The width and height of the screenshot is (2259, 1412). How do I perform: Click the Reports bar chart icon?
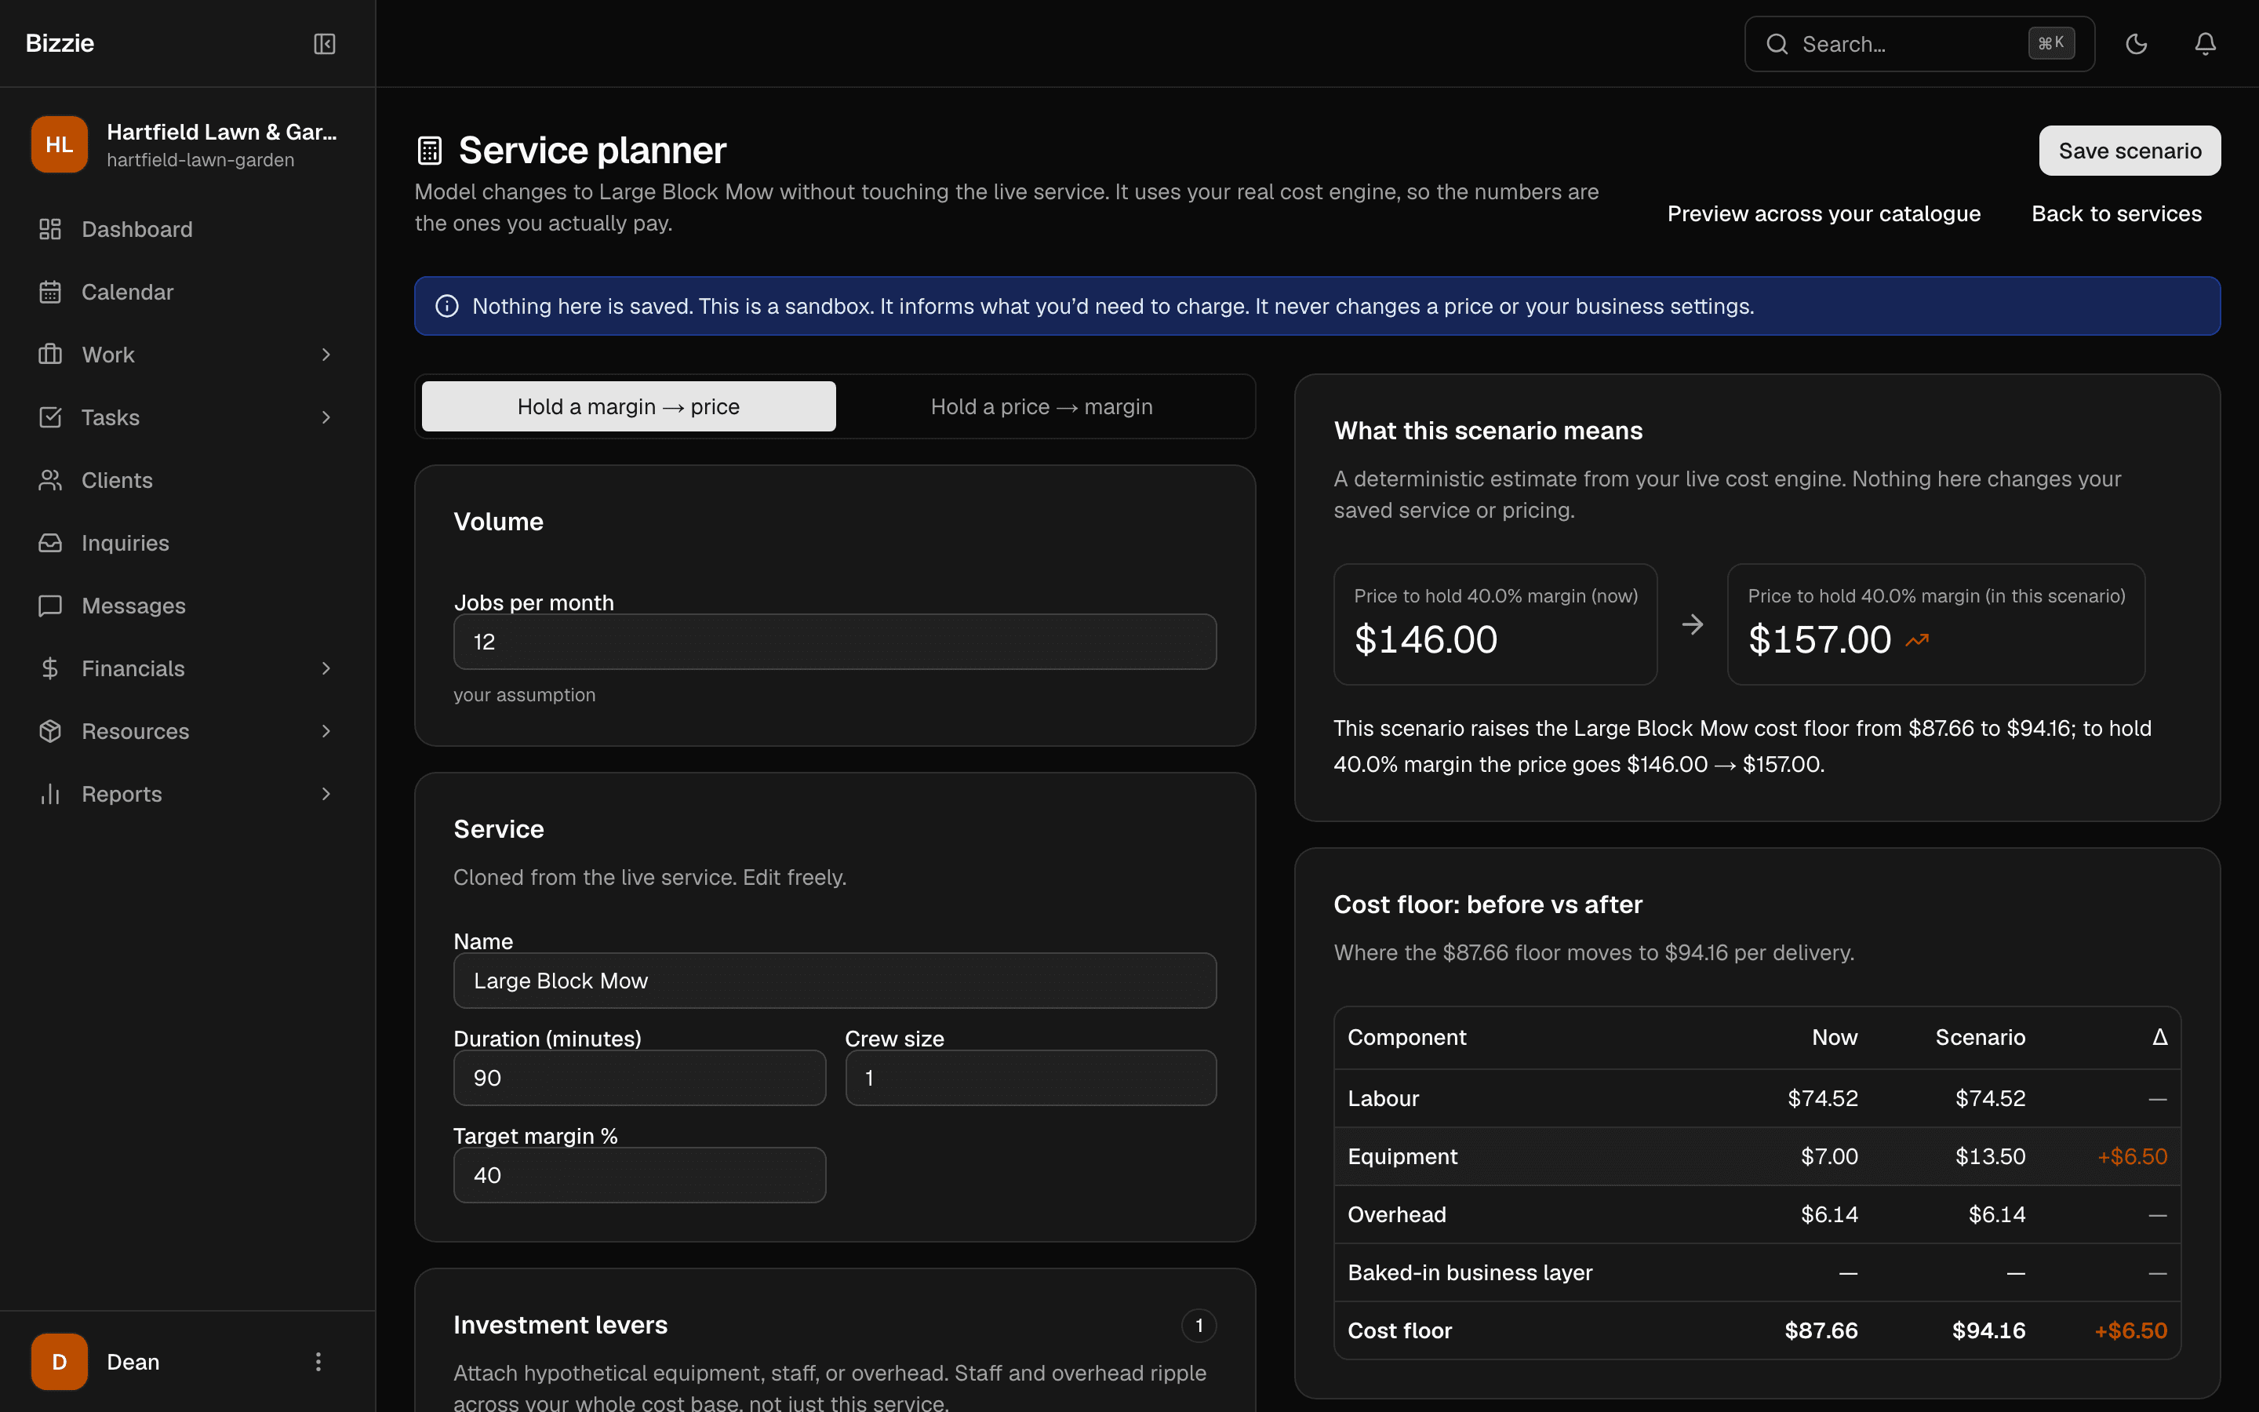[50, 794]
